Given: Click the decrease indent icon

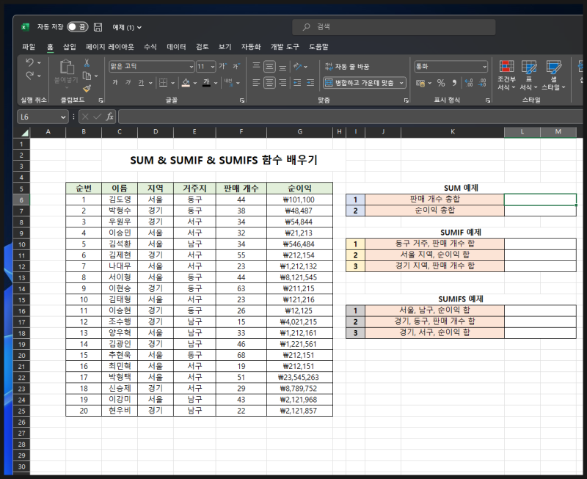Looking at the screenshot, I should [x=297, y=82].
